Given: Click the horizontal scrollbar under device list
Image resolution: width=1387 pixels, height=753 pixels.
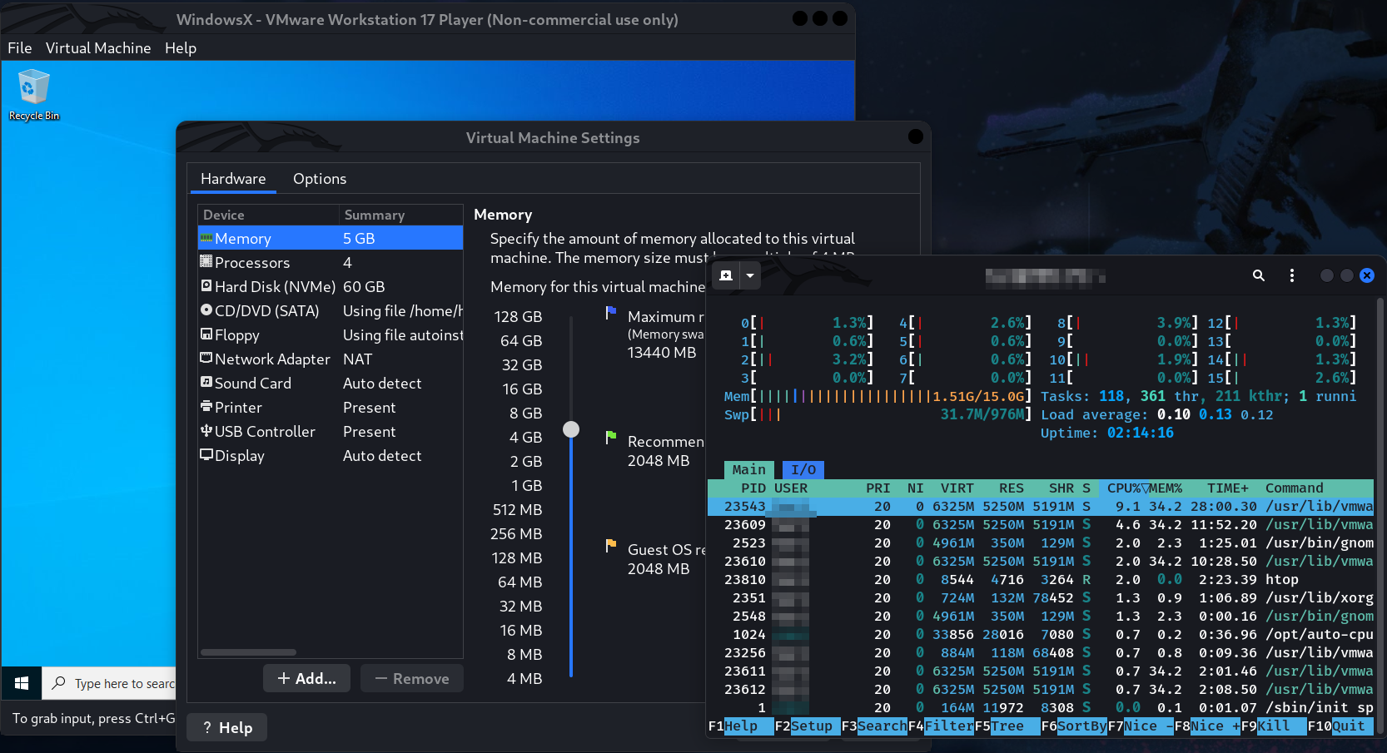Looking at the screenshot, I should click(248, 651).
